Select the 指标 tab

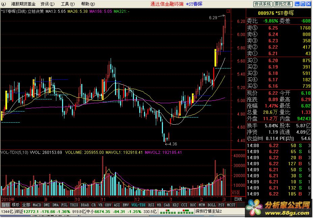5,205
